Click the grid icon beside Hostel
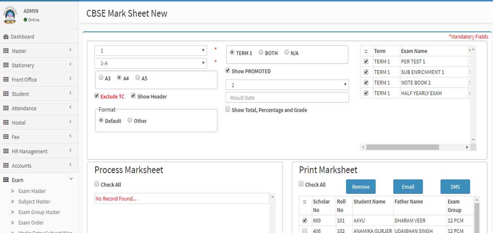This screenshot has height=233, width=493. point(6,122)
